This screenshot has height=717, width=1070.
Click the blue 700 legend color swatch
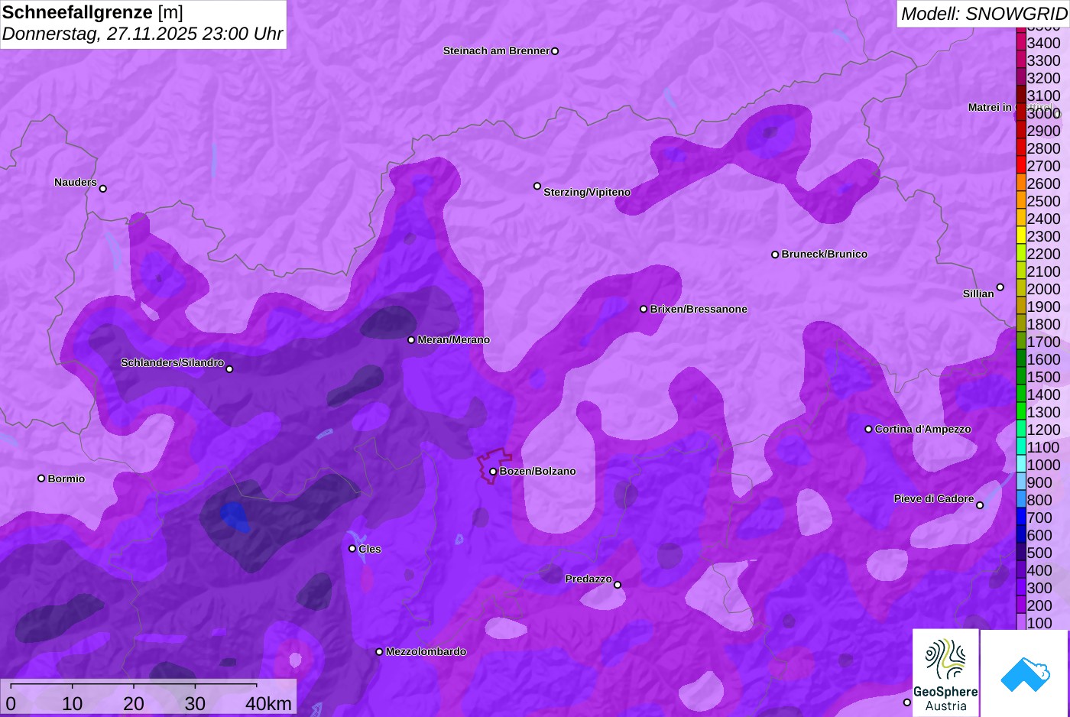coord(1020,517)
